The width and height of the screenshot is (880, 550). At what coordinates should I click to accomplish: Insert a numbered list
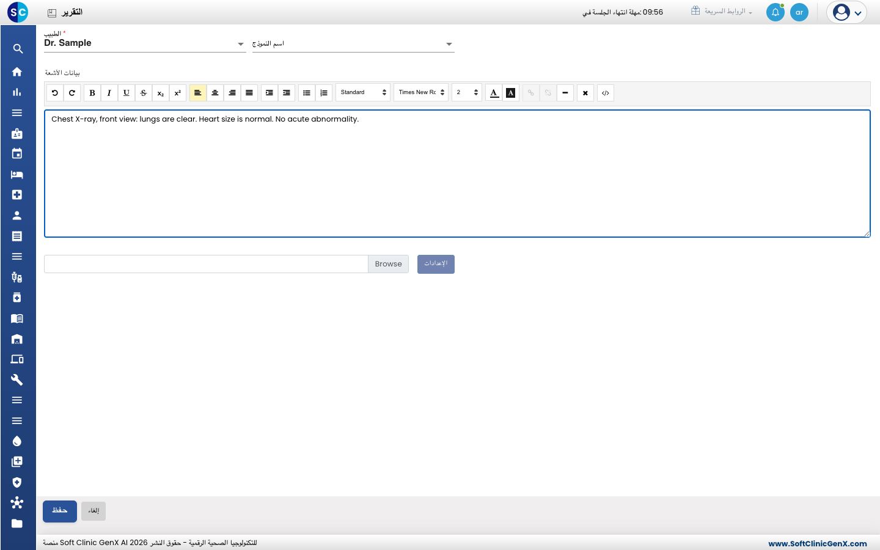pyautogui.click(x=324, y=93)
